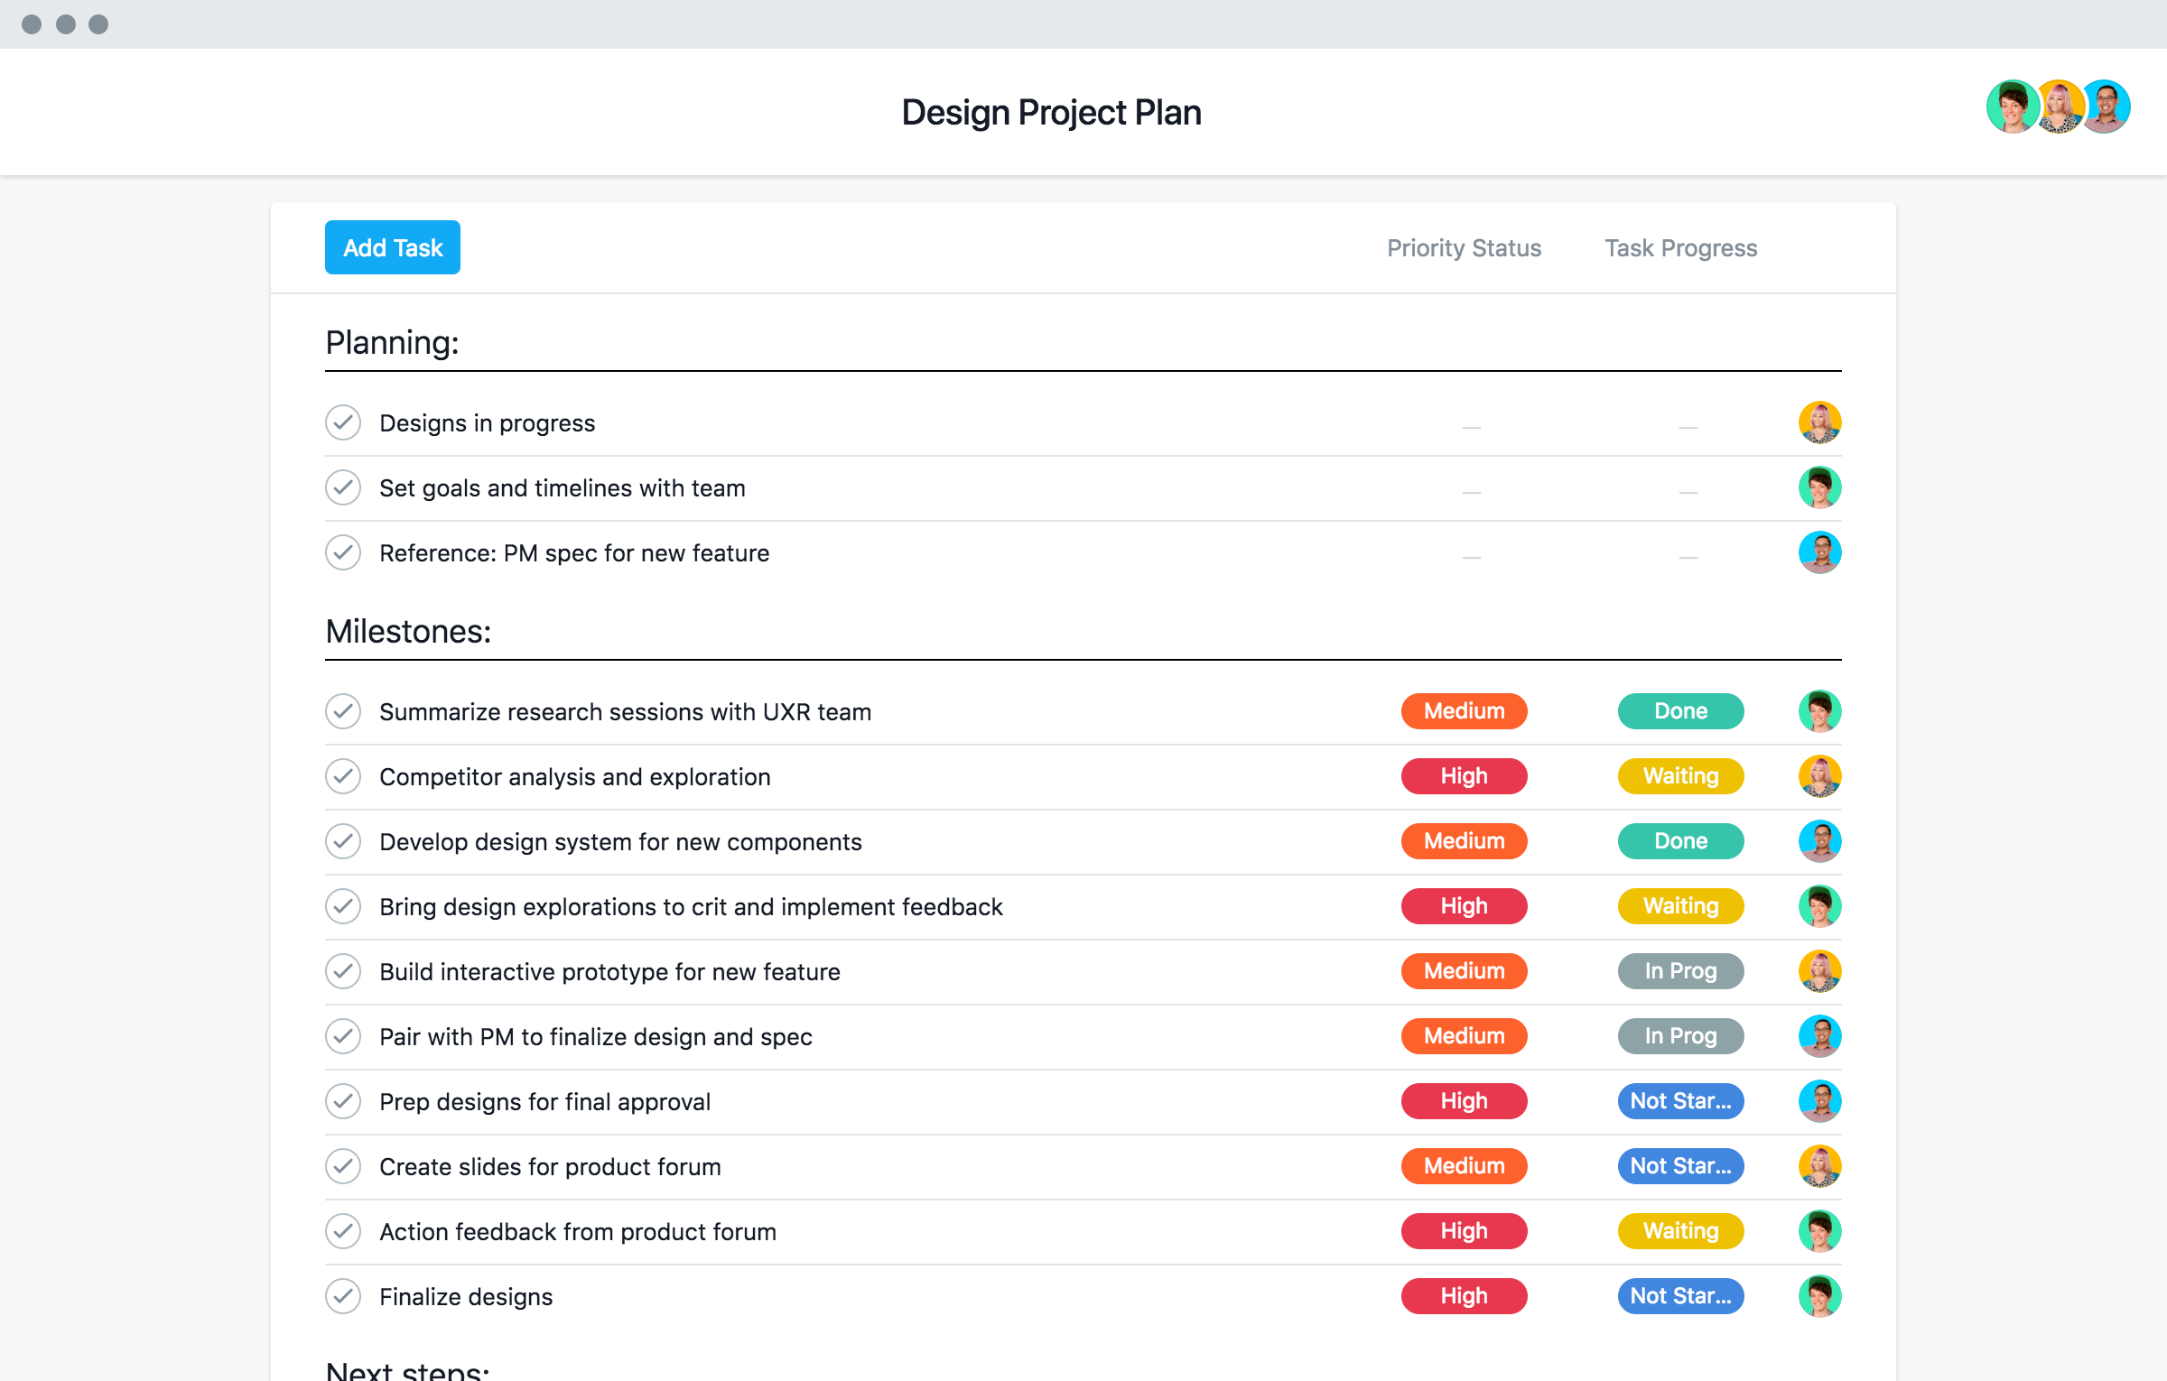Click 'Waiting' badge on Action feedback from product forum

tap(1679, 1231)
